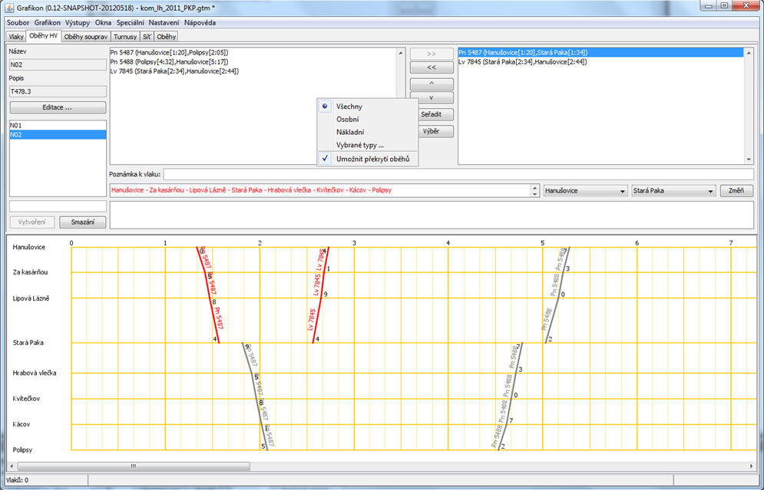Viewport: 764px width, 490px height.
Task: Click the Změň button
Action: tap(736, 191)
